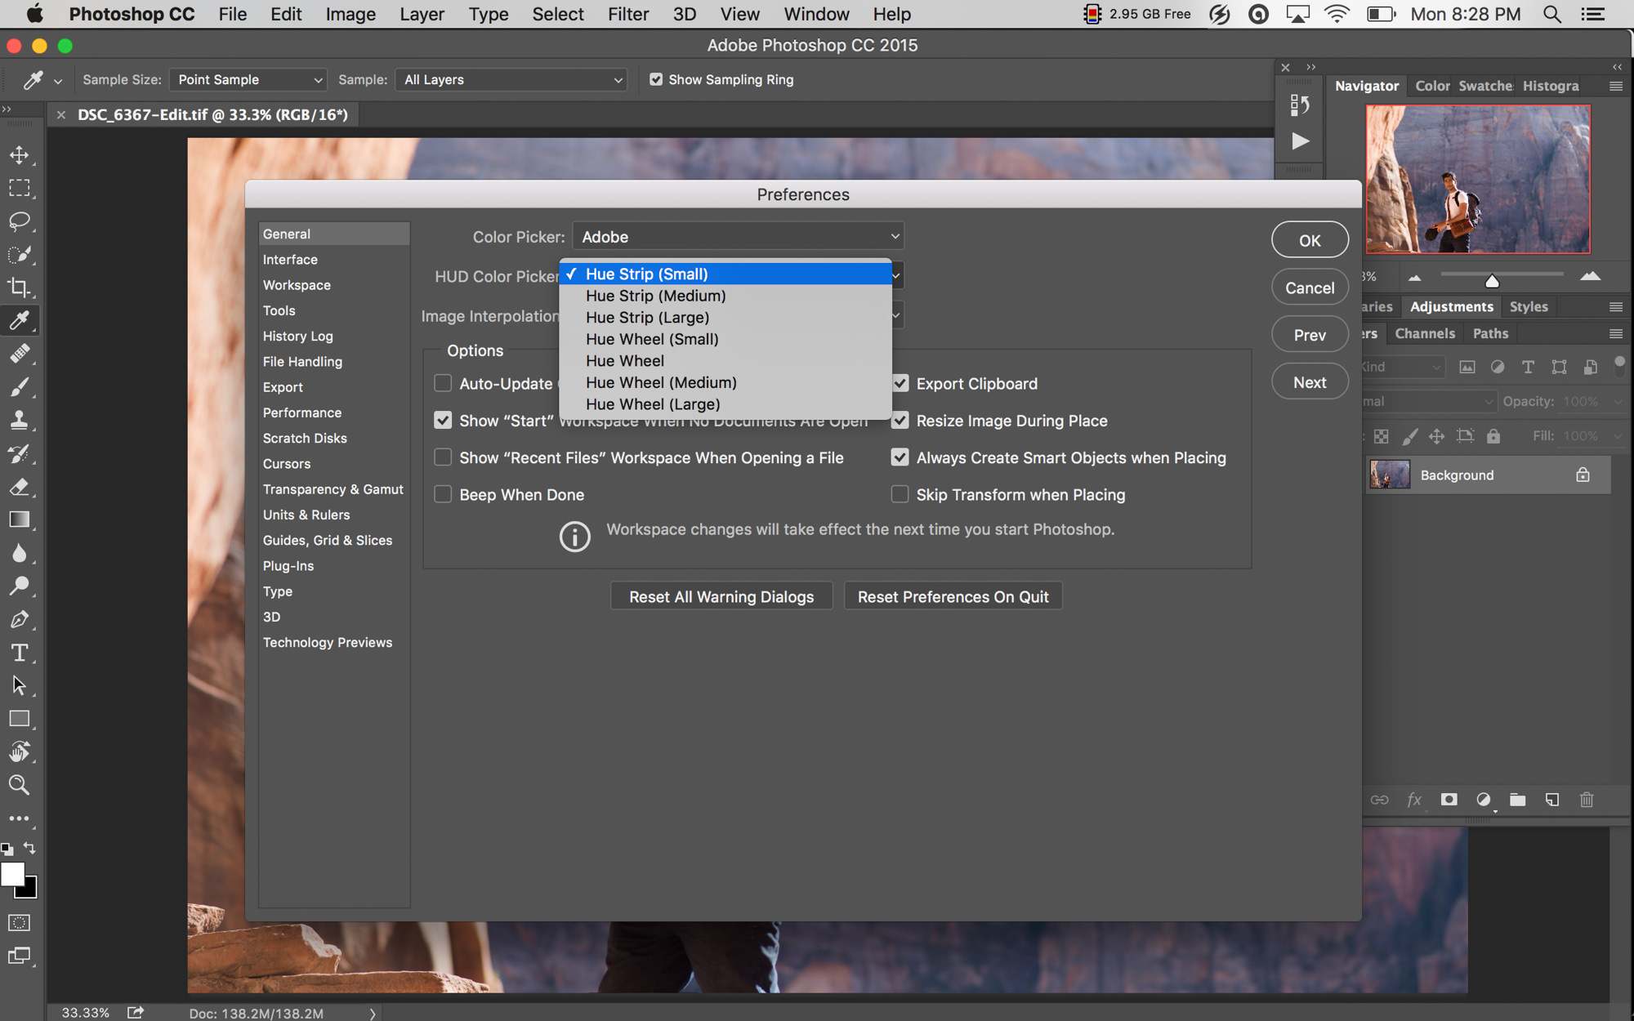This screenshot has width=1634, height=1021.
Task: Choose Hue Wheel (Large) from the list
Action: pos(652,403)
